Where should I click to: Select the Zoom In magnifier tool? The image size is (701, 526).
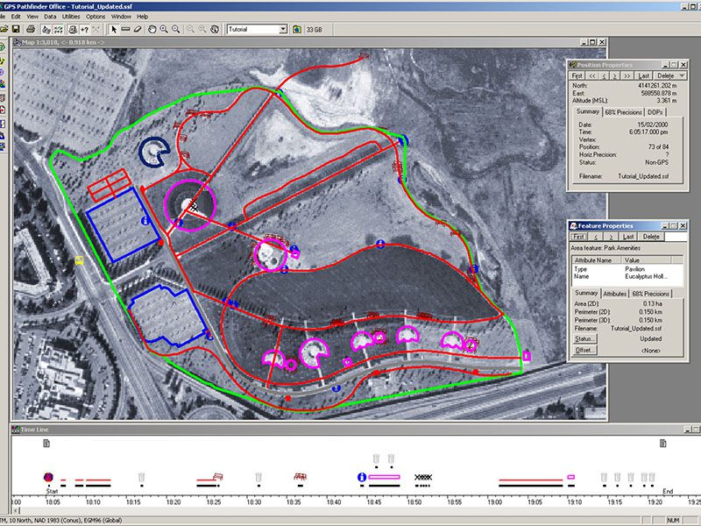pos(163,29)
